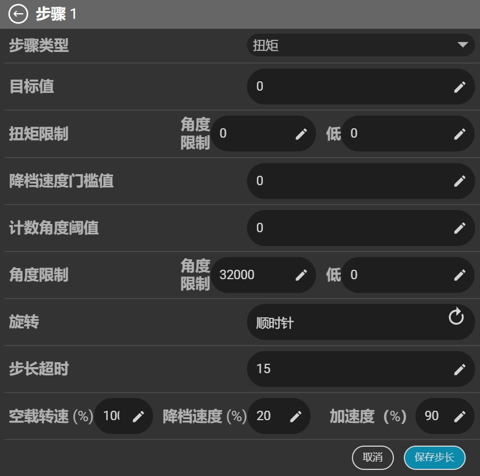
Task: Go back using the arrow icon
Action: click(18, 14)
